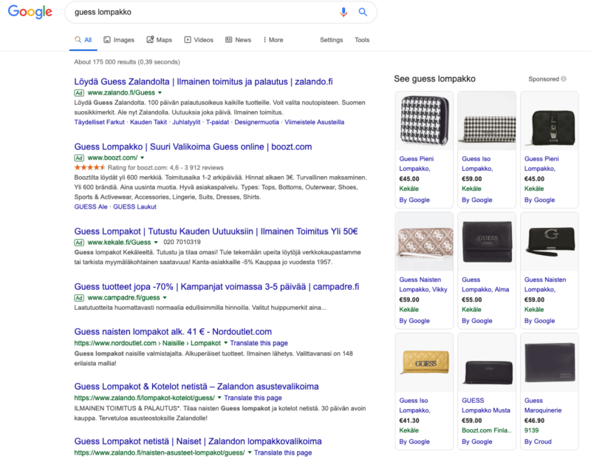Switch to Videos tab
591x457 pixels.
tap(199, 40)
